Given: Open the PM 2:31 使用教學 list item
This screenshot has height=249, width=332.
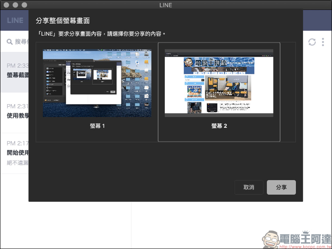Looking at the screenshot, I should pos(15,112).
